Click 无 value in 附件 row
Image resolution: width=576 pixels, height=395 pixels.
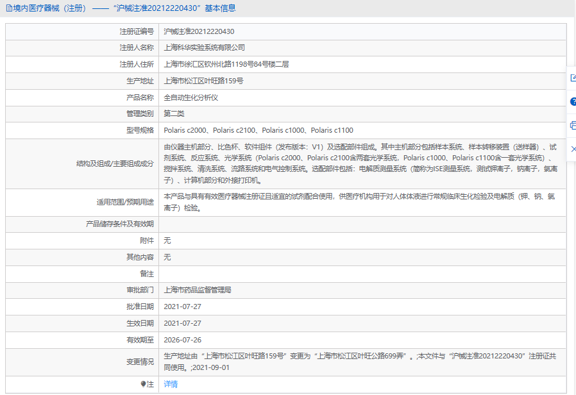pyautogui.click(x=167, y=240)
